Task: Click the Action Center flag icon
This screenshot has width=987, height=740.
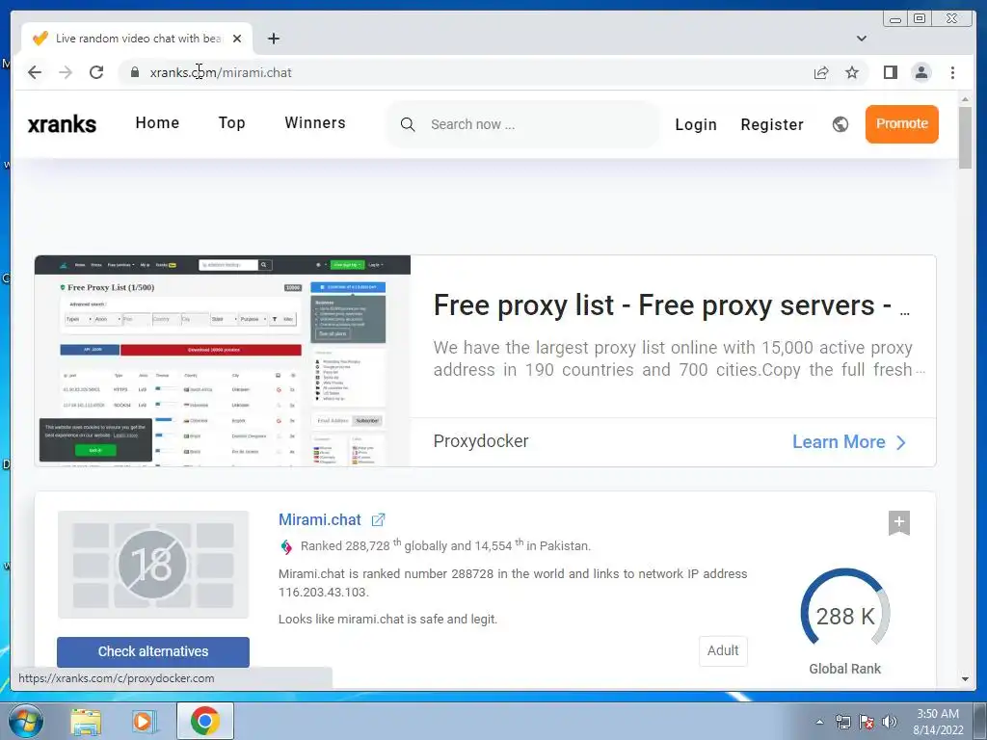Action: [867, 722]
